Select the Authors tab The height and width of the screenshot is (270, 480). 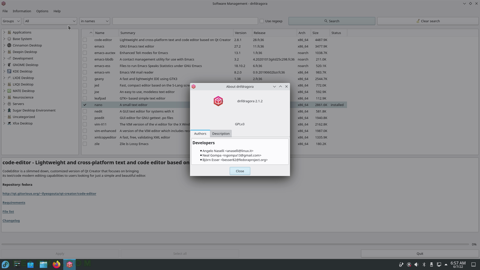(x=200, y=133)
